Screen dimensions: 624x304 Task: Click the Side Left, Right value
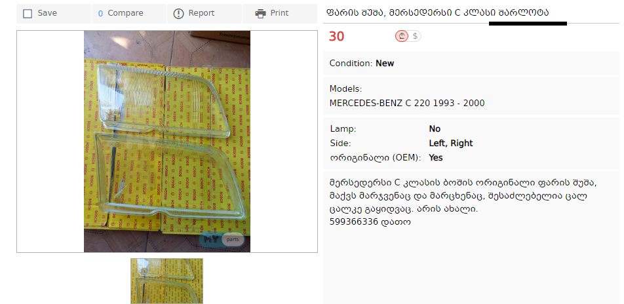[x=451, y=143]
